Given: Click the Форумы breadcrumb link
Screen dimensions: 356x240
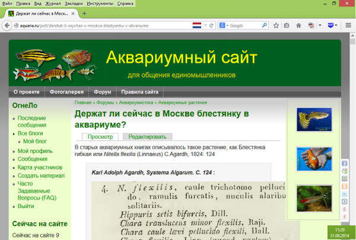Looking at the screenshot, I should pos(105,103).
